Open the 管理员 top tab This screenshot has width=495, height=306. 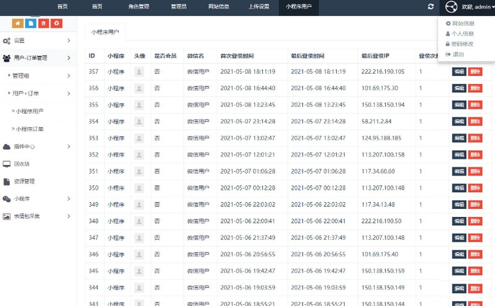pyautogui.click(x=179, y=6)
